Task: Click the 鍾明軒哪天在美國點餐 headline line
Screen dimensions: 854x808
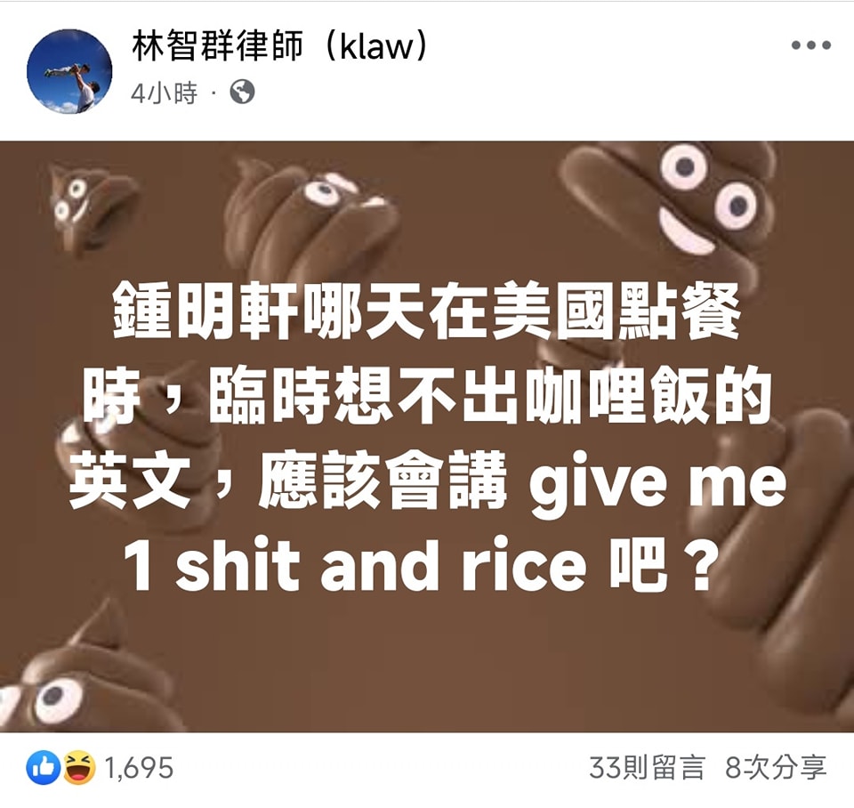Action: (x=426, y=311)
